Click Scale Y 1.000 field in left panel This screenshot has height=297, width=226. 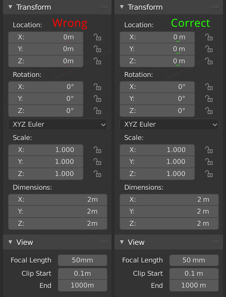[x=46, y=162]
